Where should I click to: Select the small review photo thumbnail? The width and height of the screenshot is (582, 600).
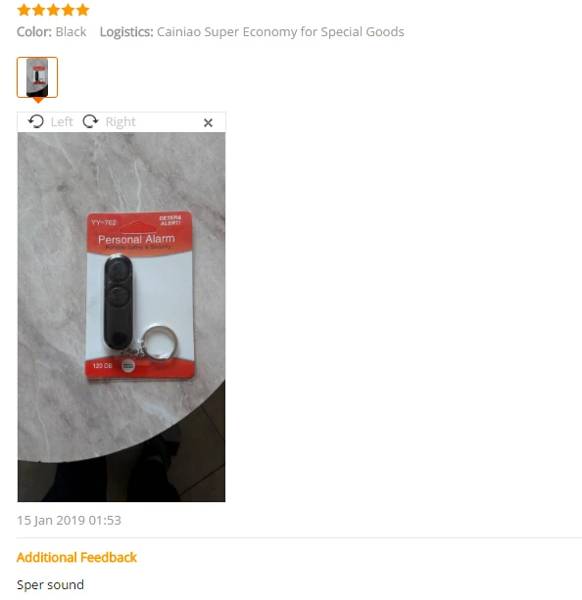[x=37, y=77]
